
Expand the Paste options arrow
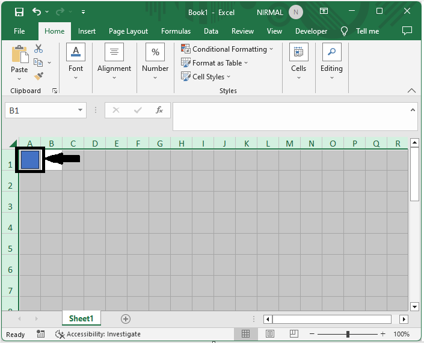(x=19, y=79)
